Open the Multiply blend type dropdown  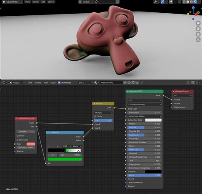coord(103,113)
